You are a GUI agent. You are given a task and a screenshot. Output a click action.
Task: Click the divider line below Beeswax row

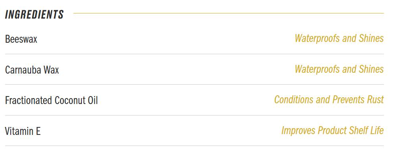coord(195,54)
